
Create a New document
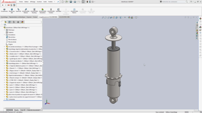click(62, 2)
